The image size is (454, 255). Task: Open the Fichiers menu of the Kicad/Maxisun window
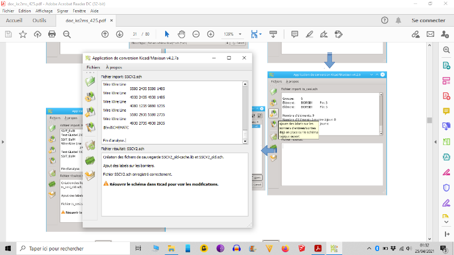coord(93,67)
